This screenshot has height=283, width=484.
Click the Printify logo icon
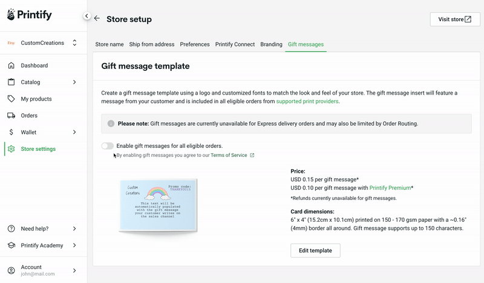click(x=11, y=14)
